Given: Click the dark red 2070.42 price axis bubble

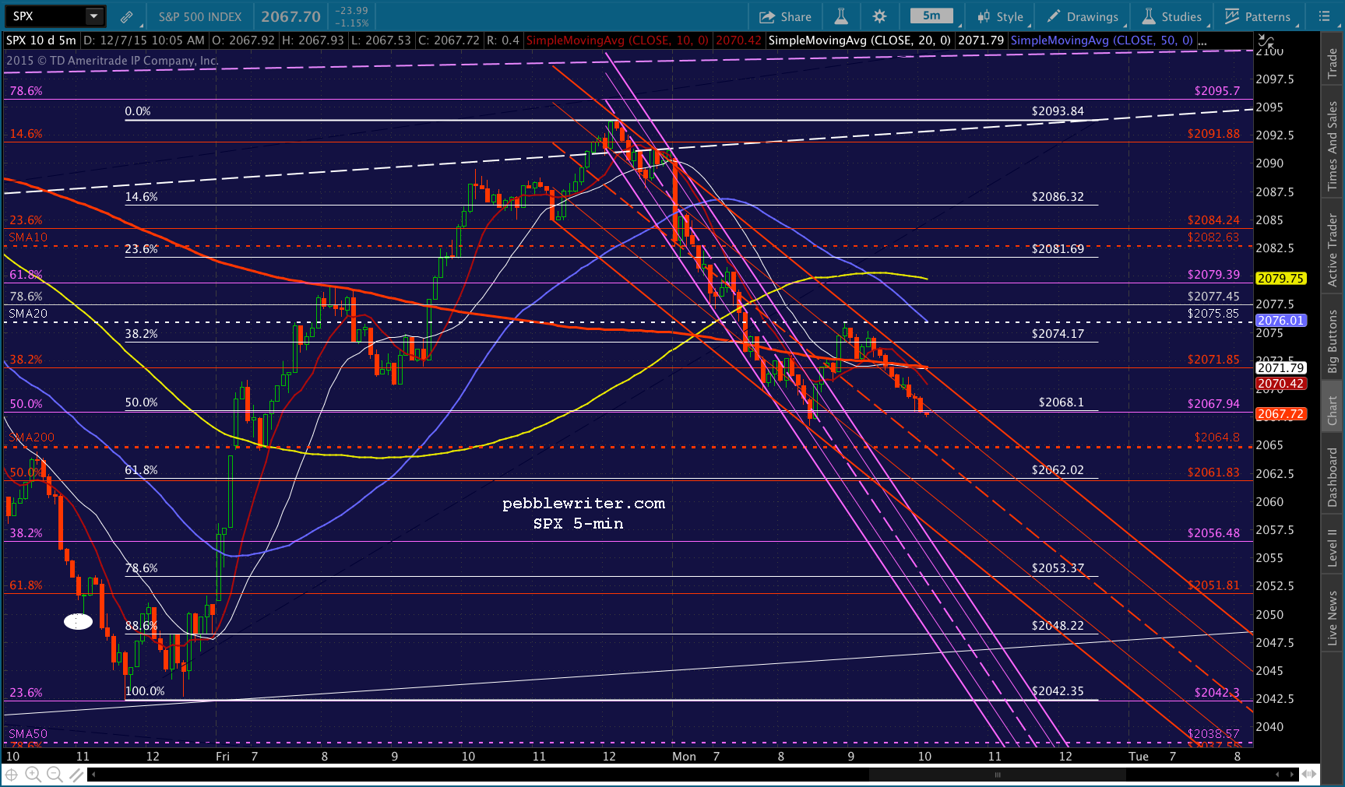Looking at the screenshot, I should 1280,383.
